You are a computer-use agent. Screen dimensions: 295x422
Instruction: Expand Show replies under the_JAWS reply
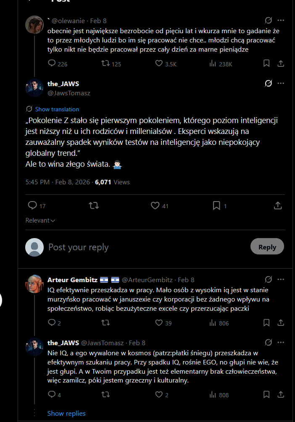(x=66, y=414)
